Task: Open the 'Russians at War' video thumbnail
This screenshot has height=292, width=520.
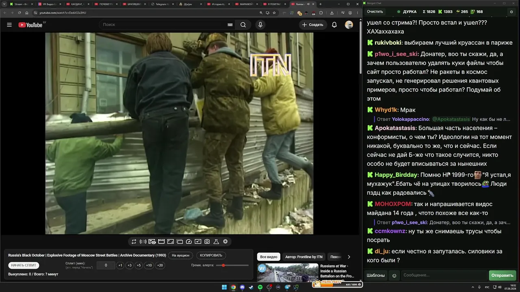Action: pyautogui.click(x=288, y=273)
